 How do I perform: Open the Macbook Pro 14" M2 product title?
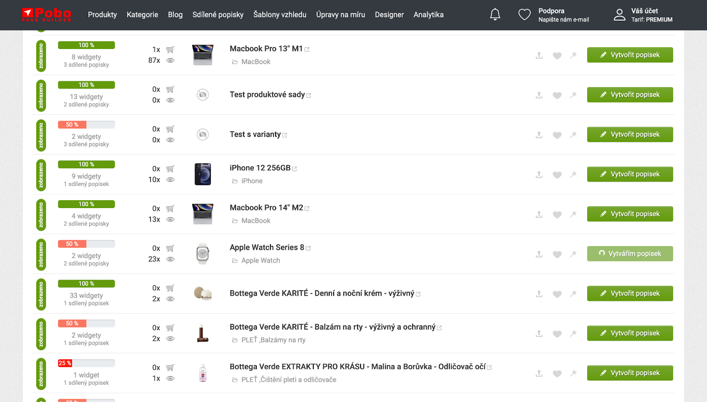pyautogui.click(x=266, y=208)
